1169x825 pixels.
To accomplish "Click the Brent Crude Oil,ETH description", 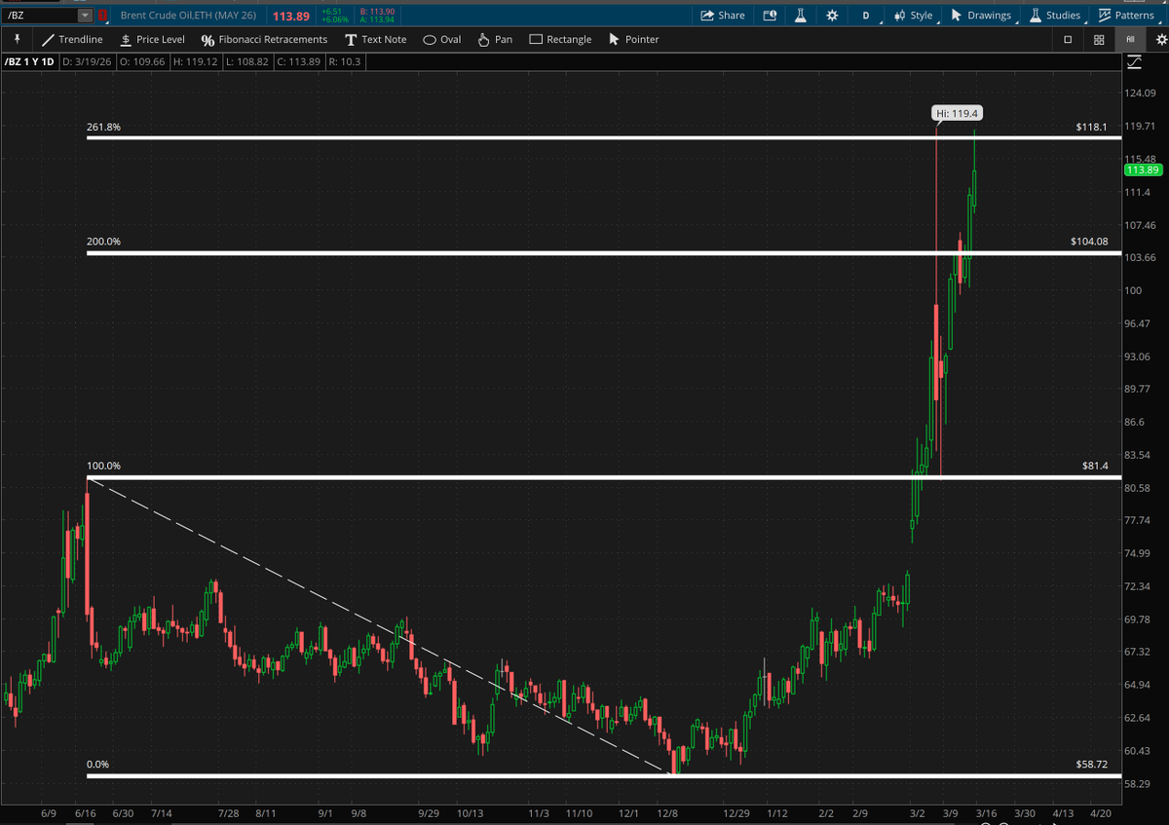I will point(188,16).
